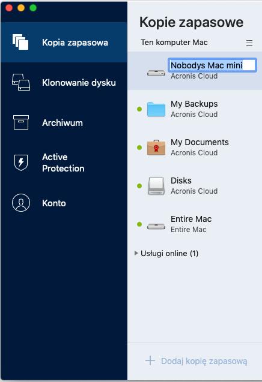Click the Klonowanie dysku disks icon
The image size is (262, 382).
[x=21, y=82]
